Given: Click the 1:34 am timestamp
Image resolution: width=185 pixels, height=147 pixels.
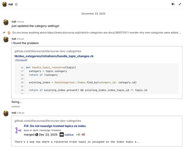Looking at the screenshot, I should [20, 22].
